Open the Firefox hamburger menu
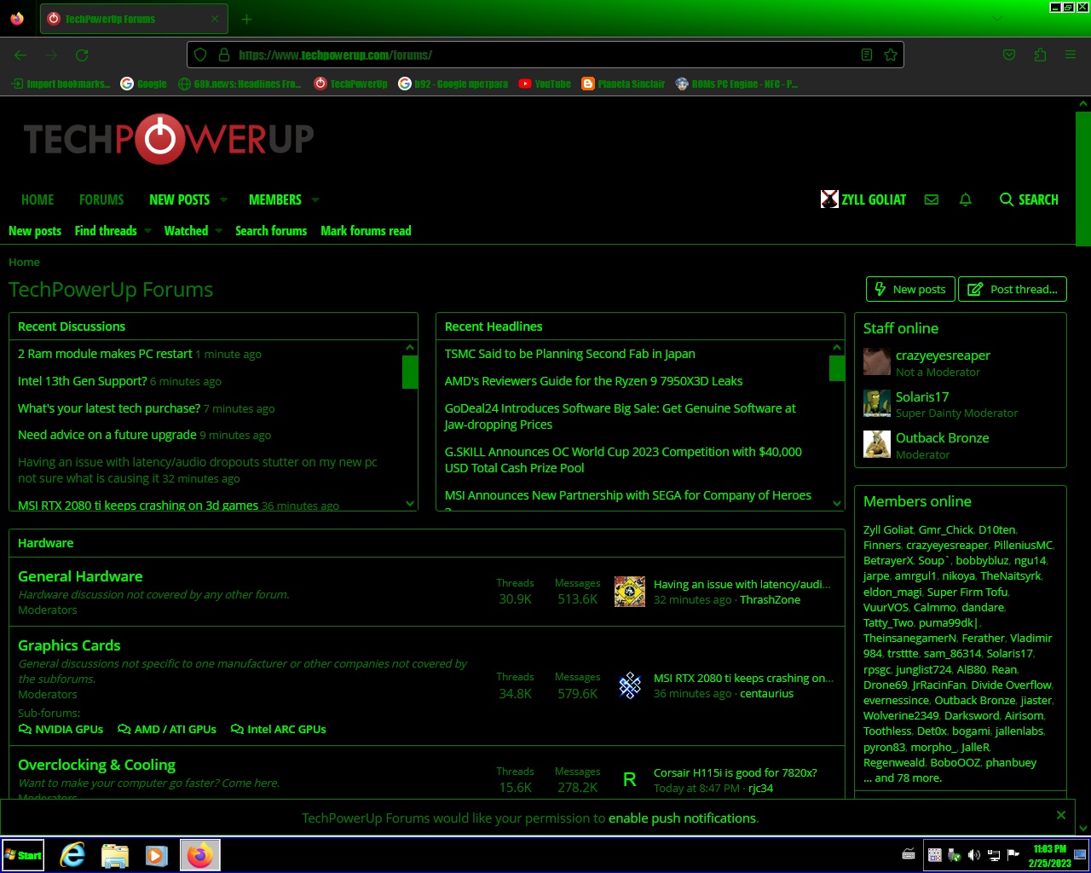 coord(1071,55)
